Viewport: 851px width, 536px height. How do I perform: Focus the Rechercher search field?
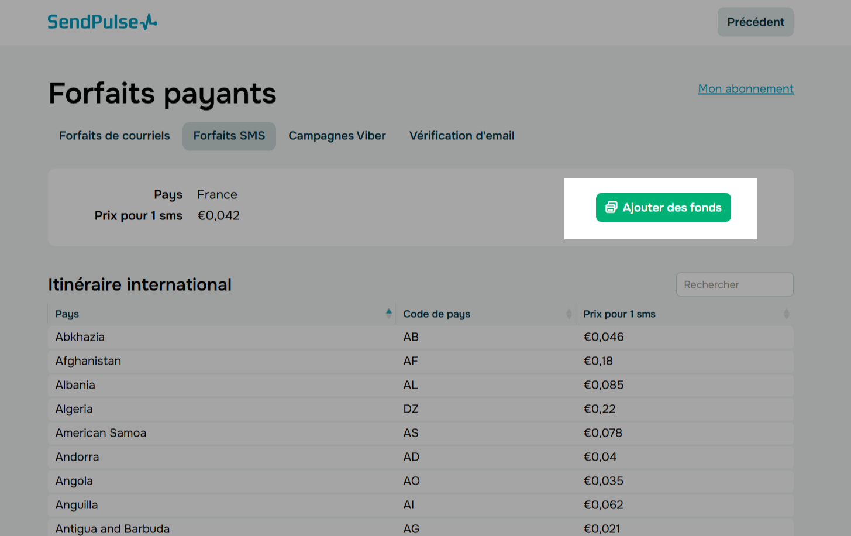coord(734,285)
